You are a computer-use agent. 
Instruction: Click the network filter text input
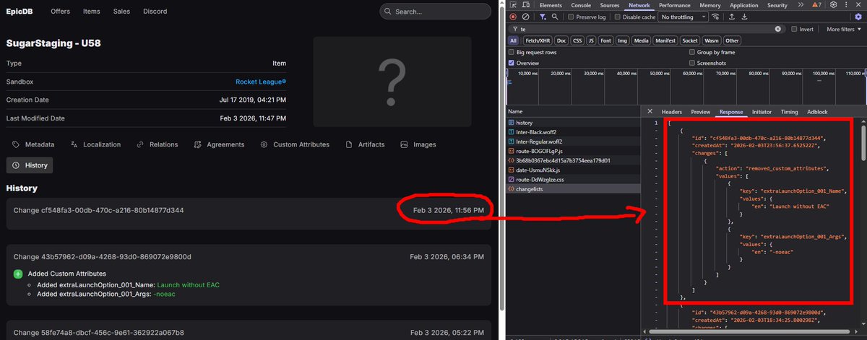(x=645, y=29)
